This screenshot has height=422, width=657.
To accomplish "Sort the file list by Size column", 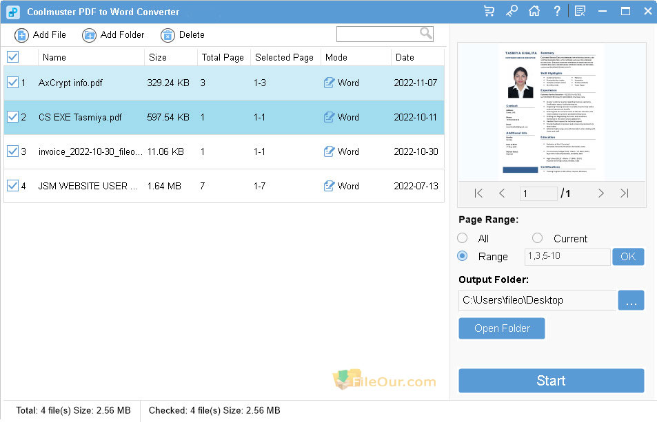I will 158,57.
